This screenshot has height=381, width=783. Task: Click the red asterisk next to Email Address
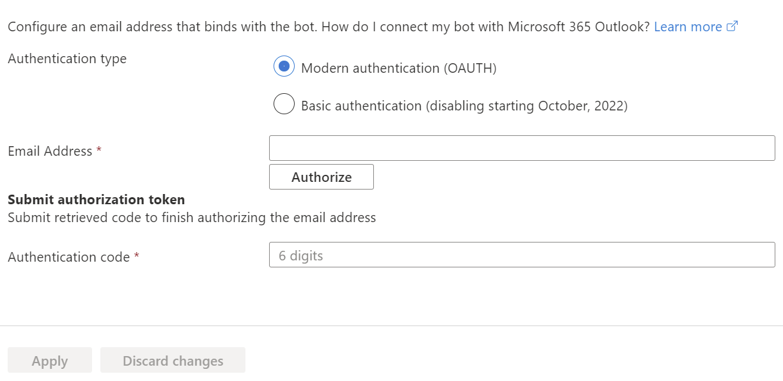[99, 151]
